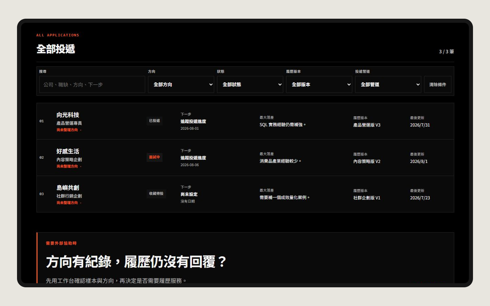Open the 全部狀態 status dropdown

click(250, 84)
